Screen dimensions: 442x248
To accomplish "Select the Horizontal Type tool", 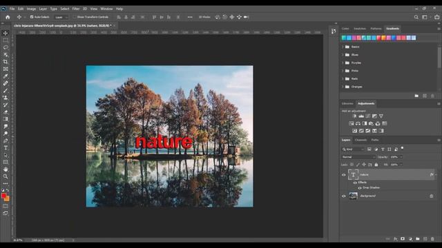I will pos(6,148).
